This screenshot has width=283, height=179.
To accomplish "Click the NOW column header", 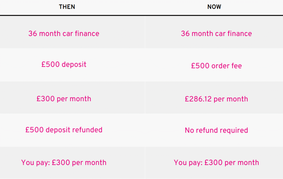I will 214,7.
